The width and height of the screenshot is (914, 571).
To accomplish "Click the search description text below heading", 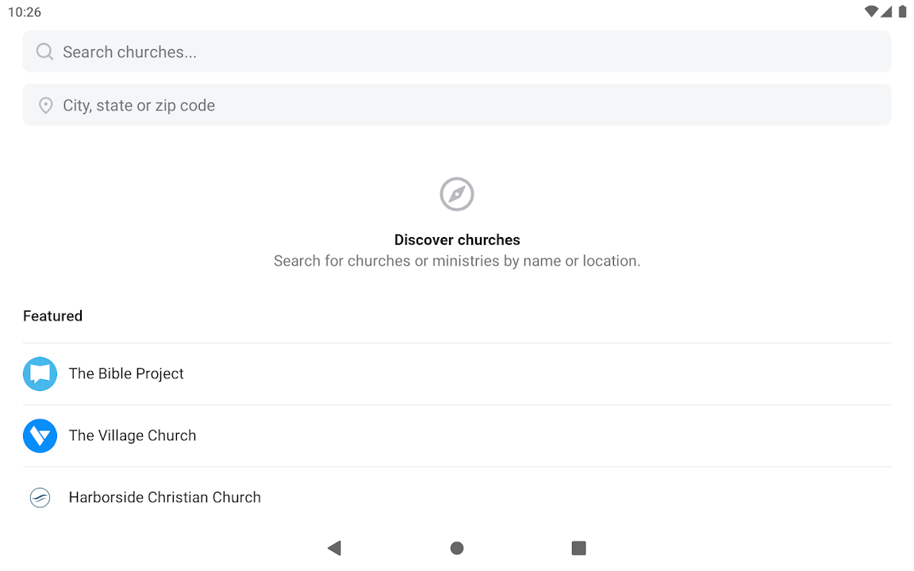I will pos(457,261).
